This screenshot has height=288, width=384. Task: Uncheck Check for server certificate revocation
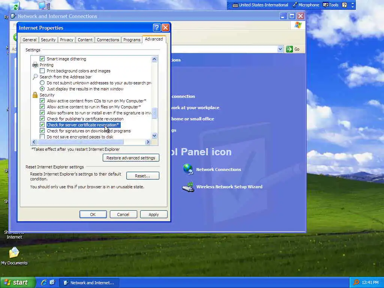click(42, 124)
